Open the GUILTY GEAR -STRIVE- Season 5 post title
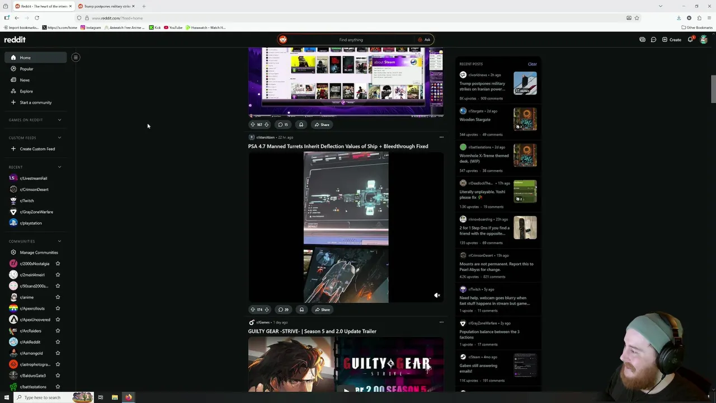 click(x=312, y=331)
